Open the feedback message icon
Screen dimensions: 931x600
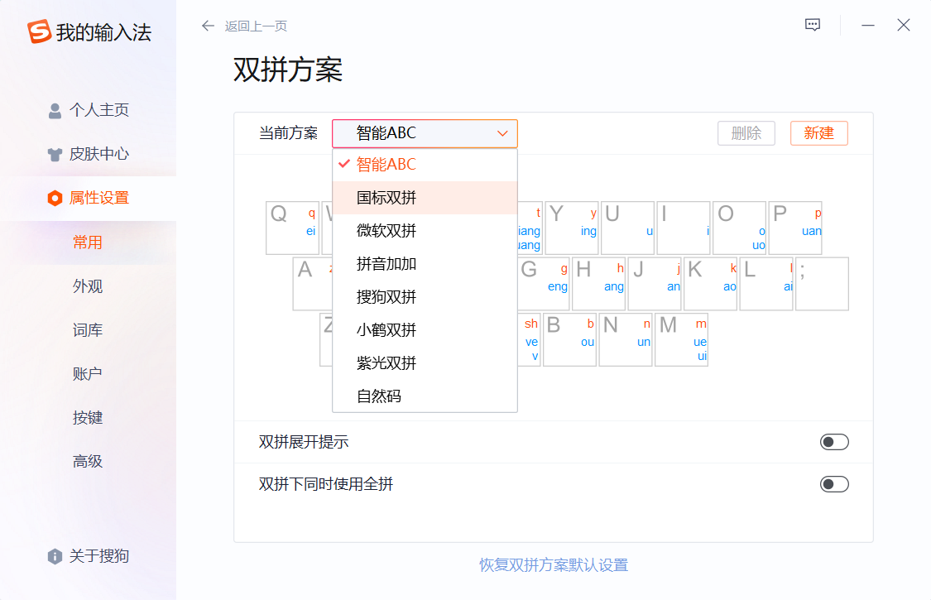(x=812, y=24)
